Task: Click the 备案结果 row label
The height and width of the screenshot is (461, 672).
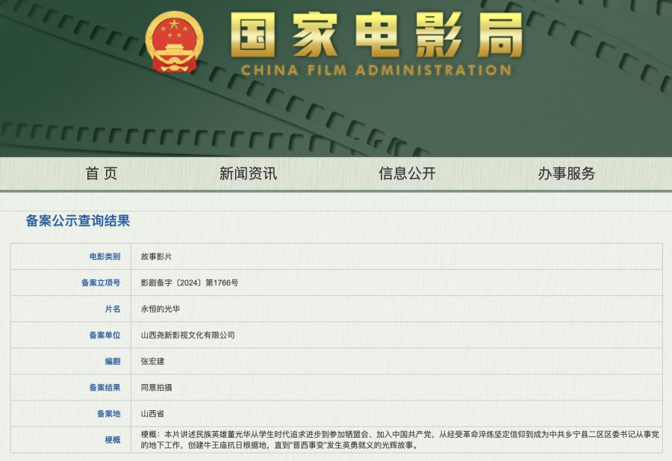Action: pos(105,387)
